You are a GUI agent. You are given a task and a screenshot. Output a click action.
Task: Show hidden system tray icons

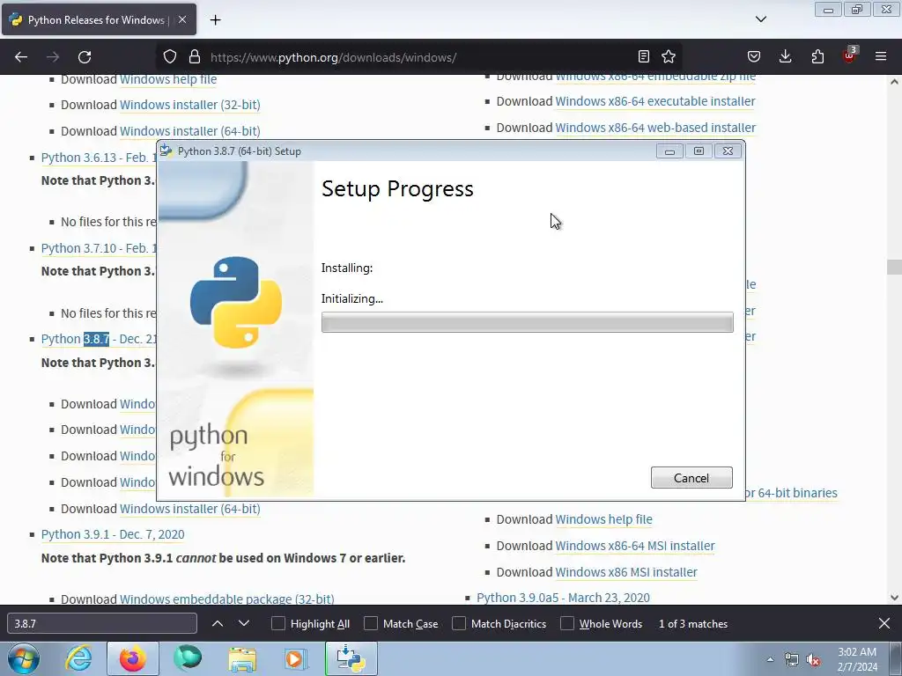point(770,659)
